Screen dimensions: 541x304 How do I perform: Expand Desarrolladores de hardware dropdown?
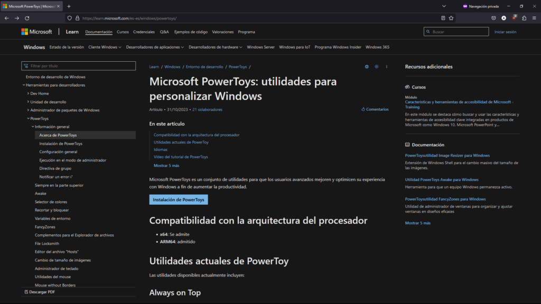click(216, 47)
